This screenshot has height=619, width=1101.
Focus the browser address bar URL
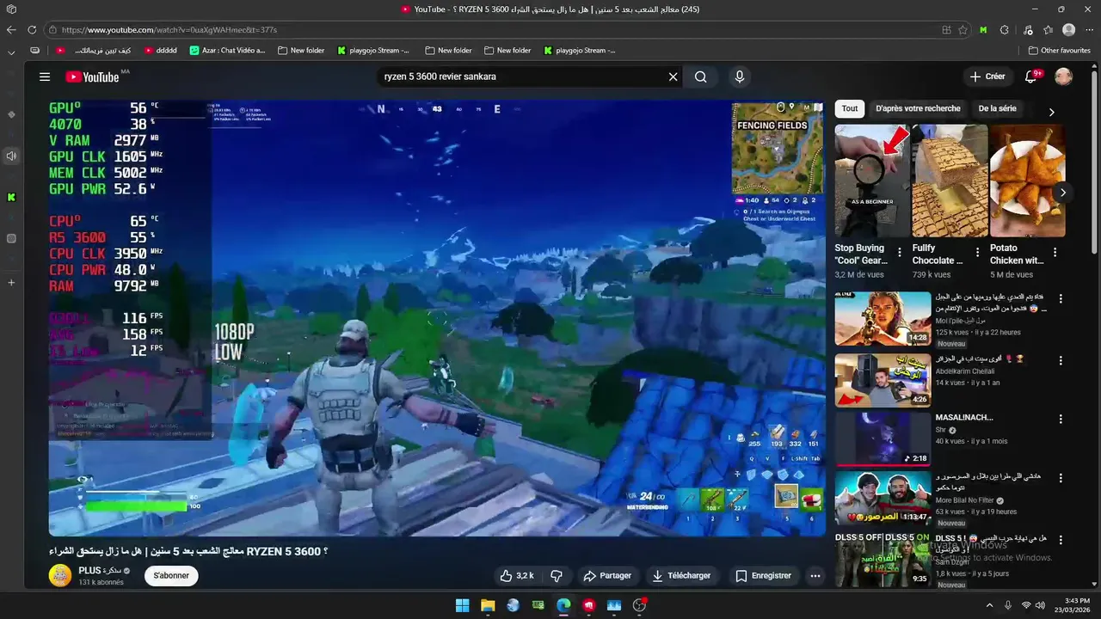click(x=169, y=29)
